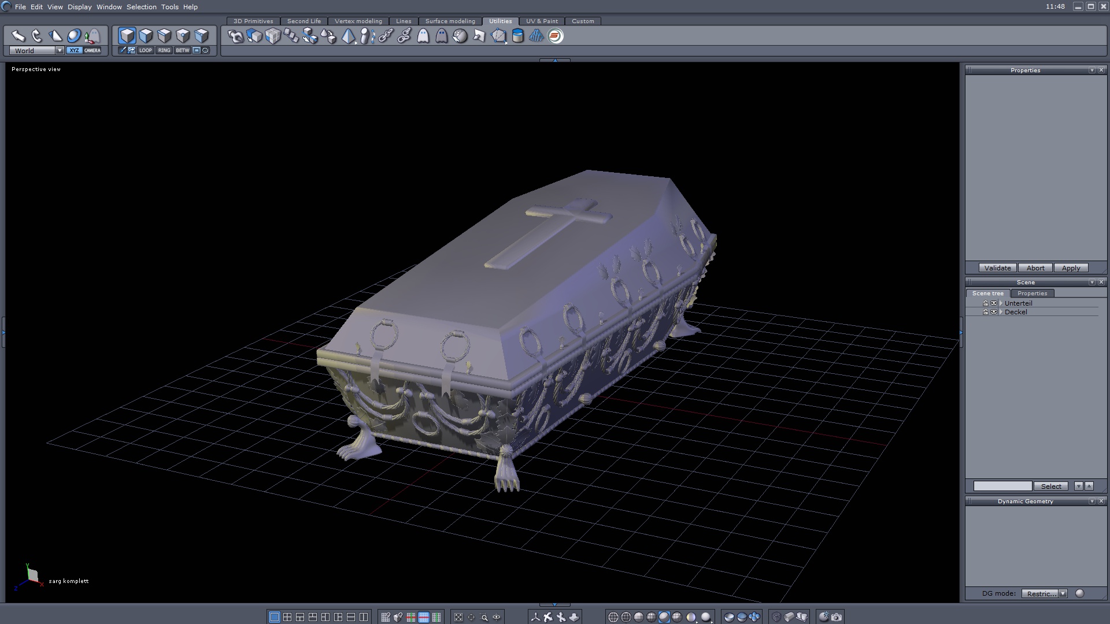The height and width of the screenshot is (624, 1110).
Task: Click the camera snapshot icon in bottom bar
Action: tap(837, 617)
